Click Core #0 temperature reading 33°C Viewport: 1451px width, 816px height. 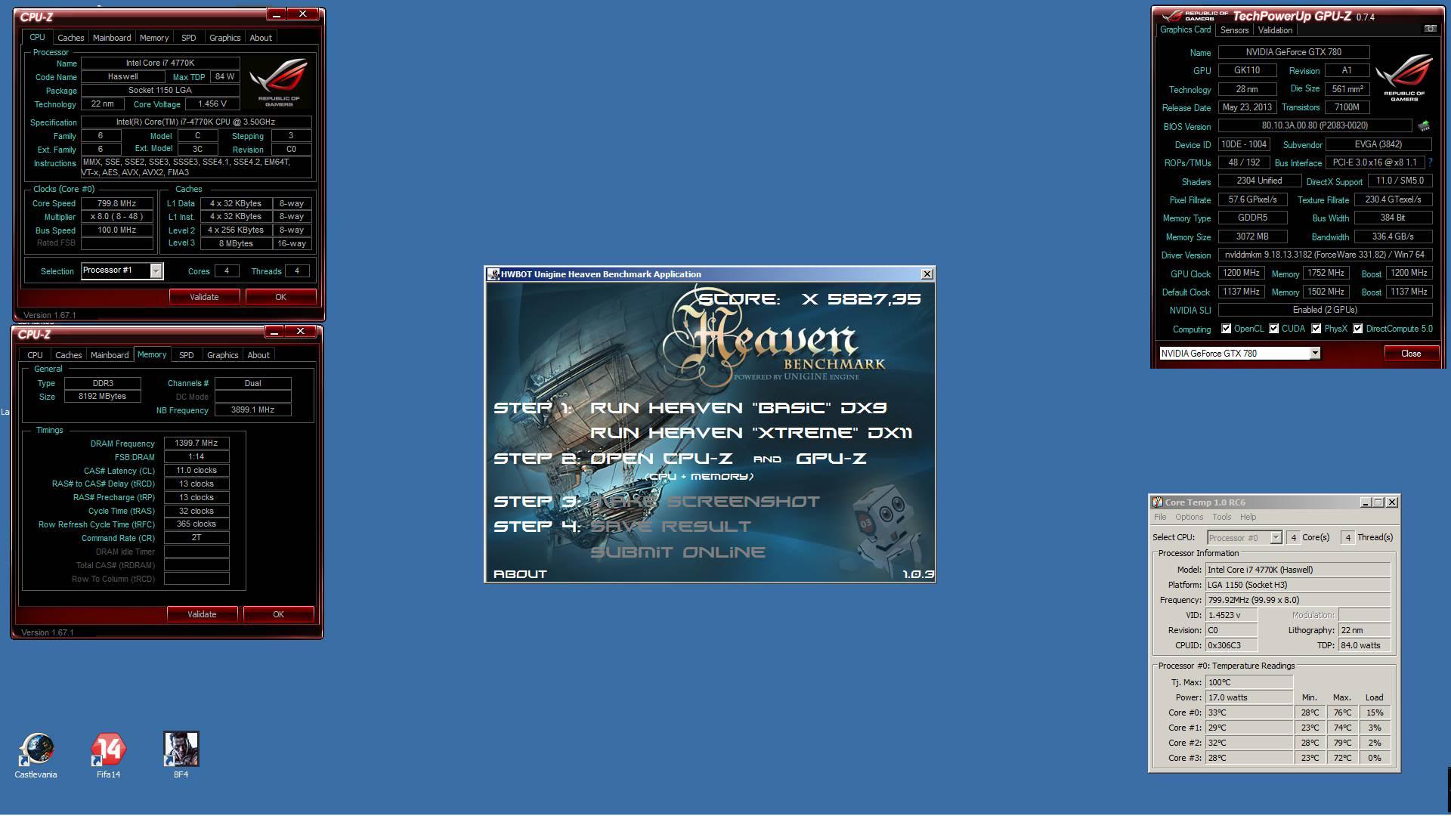[1249, 712]
